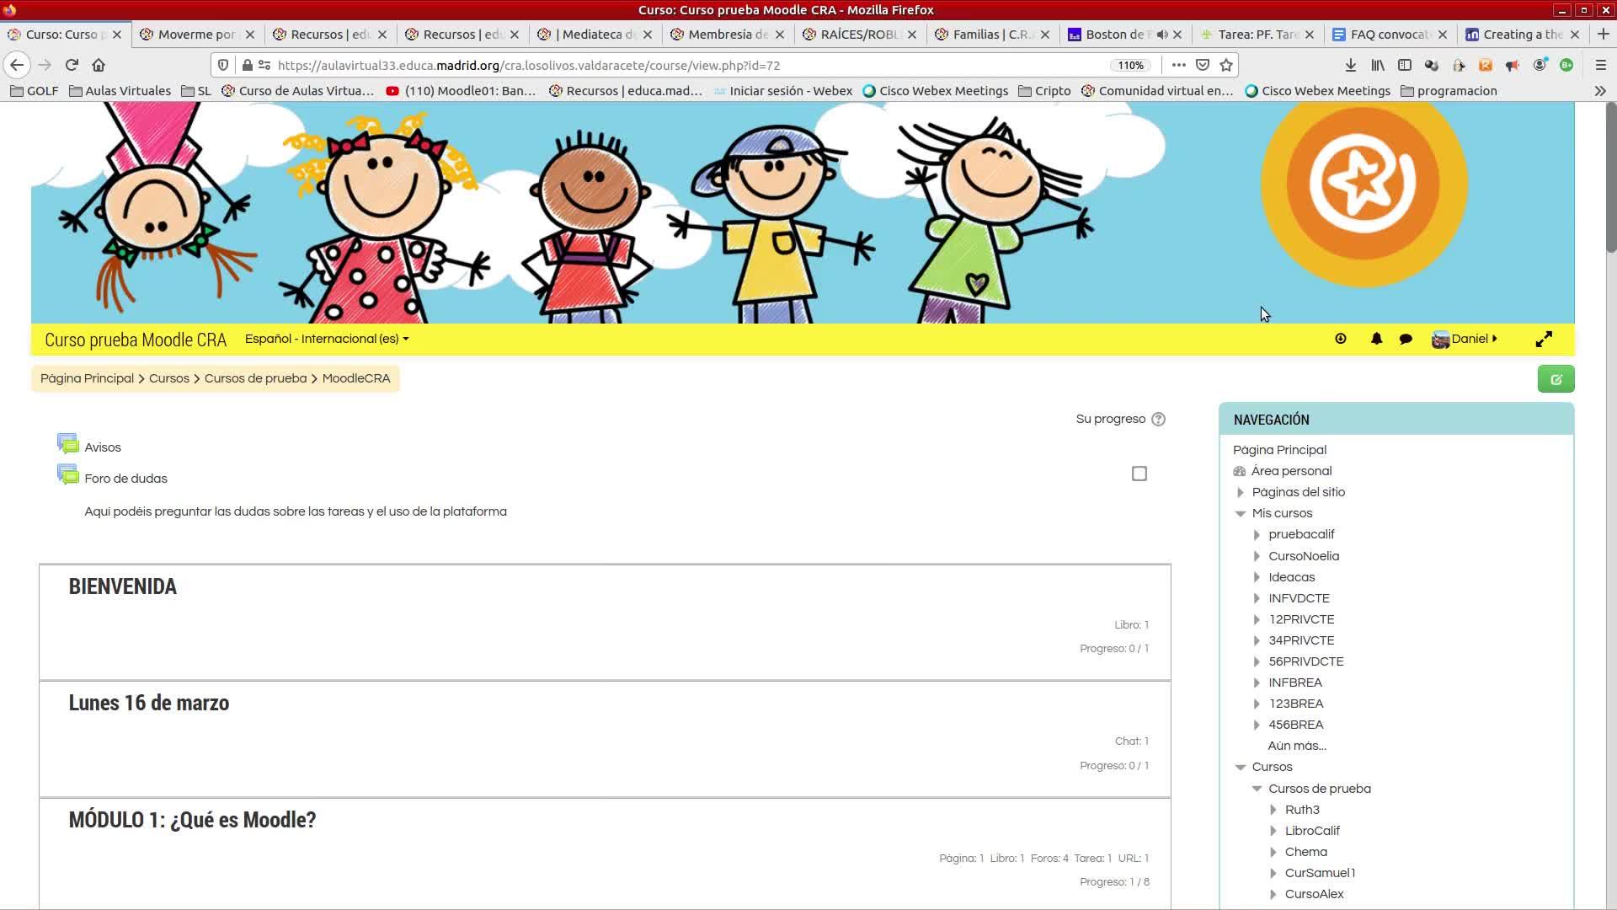The height and width of the screenshot is (910, 1617).
Task: Open progress help question mark icon
Action: point(1158,420)
